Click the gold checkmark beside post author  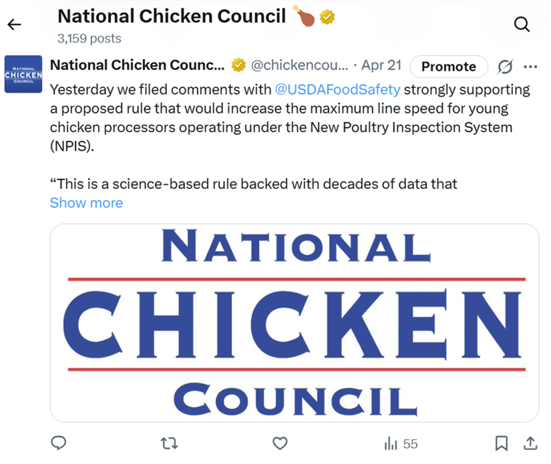[x=238, y=65]
